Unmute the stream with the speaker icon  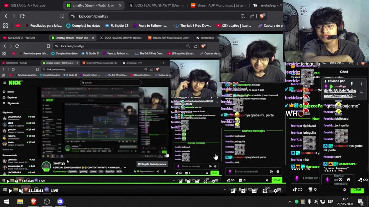click(21, 191)
